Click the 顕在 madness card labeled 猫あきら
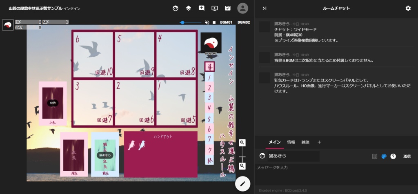This screenshot has width=418, height=194. pyautogui.click(x=105, y=155)
